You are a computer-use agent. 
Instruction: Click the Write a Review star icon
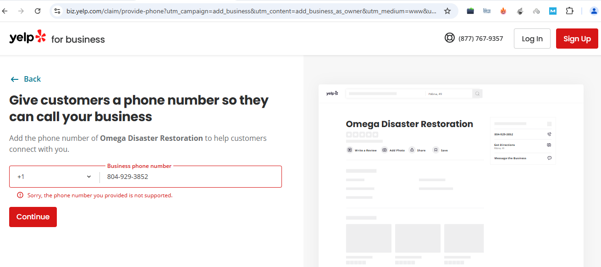click(350, 150)
